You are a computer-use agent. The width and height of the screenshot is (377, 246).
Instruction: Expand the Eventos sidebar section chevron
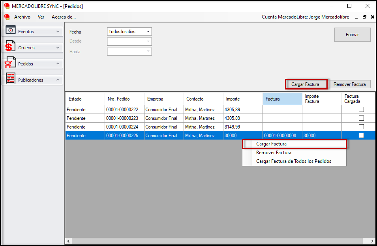[58, 32]
